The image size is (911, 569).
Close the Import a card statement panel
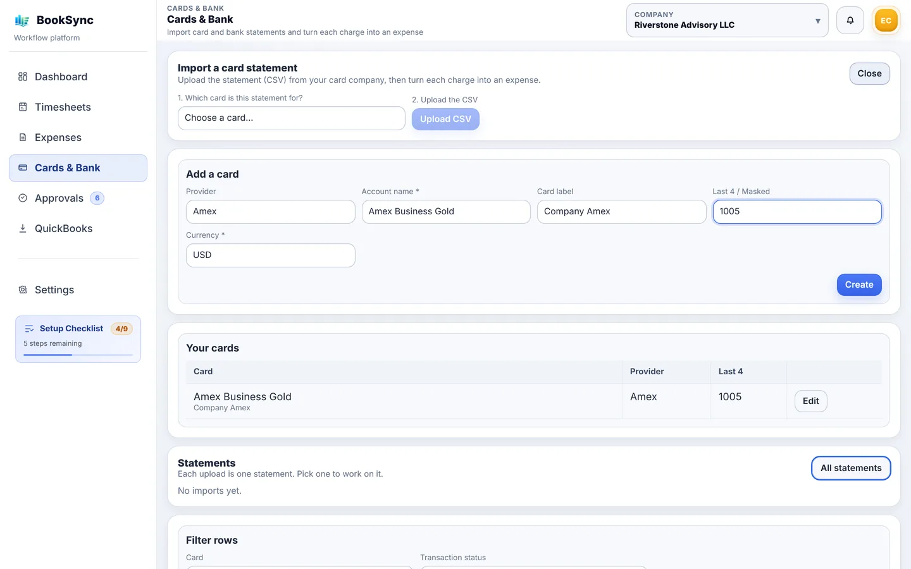point(869,73)
